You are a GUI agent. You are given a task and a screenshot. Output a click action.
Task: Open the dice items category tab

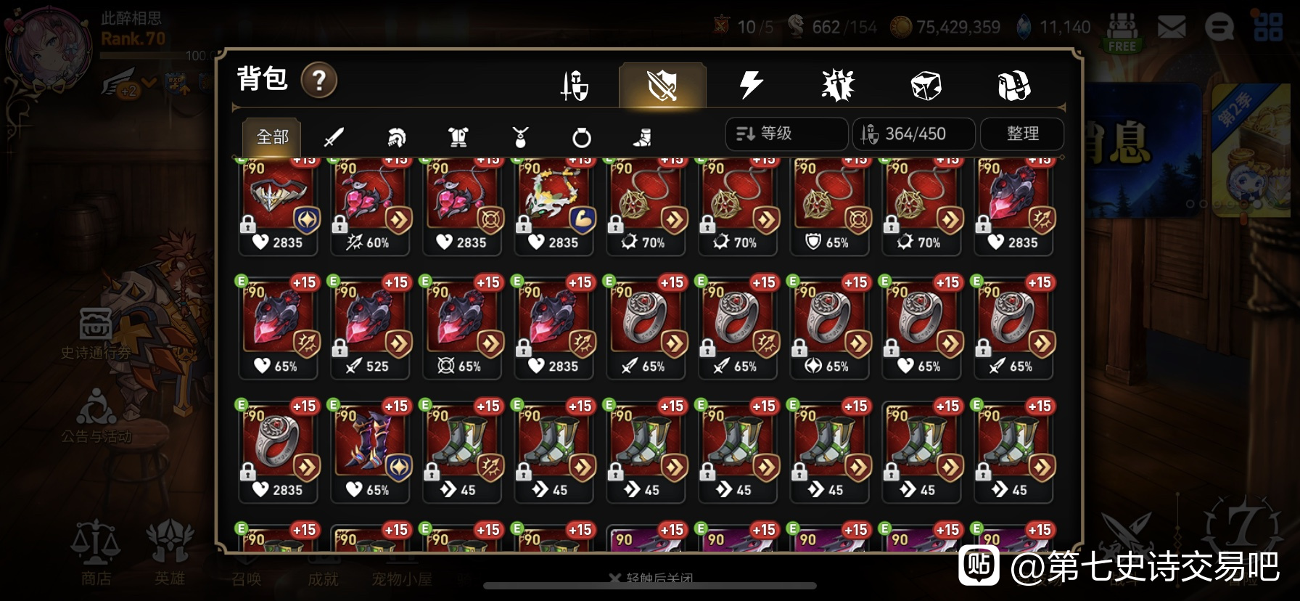point(926,86)
